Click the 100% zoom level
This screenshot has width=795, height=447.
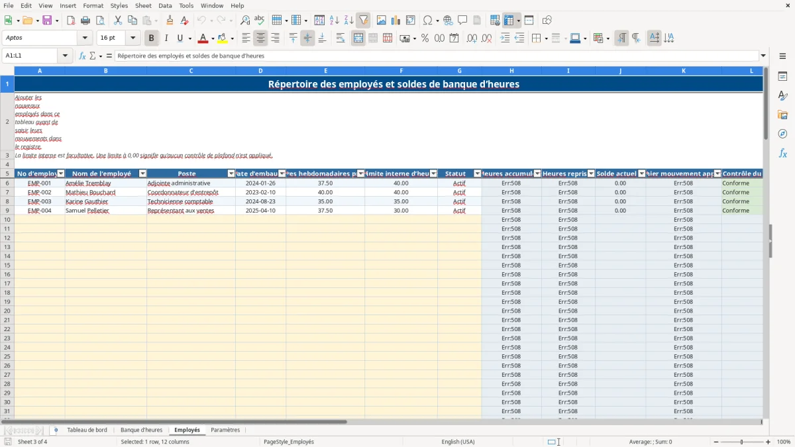click(x=784, y=442)
